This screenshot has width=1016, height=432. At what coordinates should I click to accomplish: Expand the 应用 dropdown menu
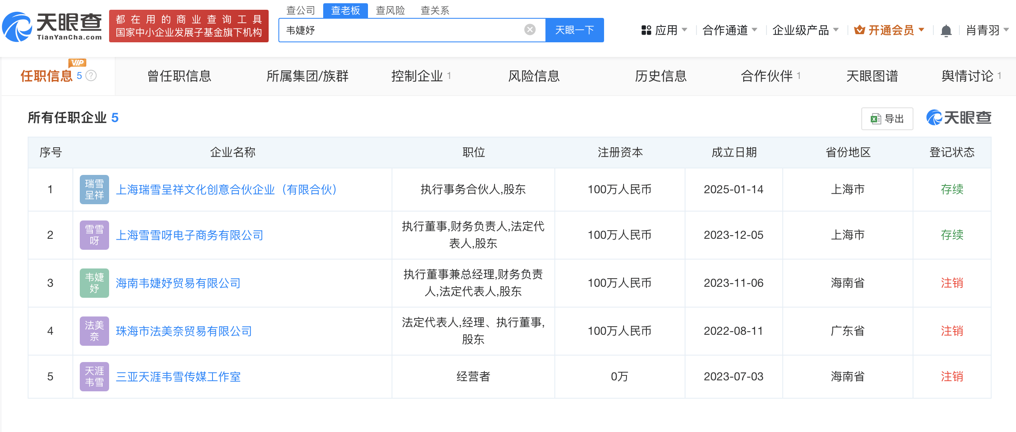point(664,30)
